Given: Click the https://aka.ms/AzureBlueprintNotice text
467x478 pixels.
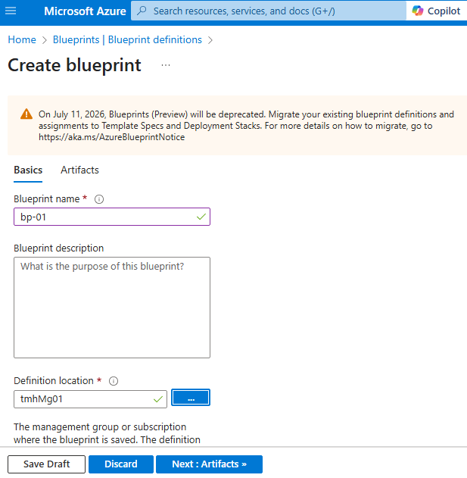Looking at the screenshot, I should 111,137.
